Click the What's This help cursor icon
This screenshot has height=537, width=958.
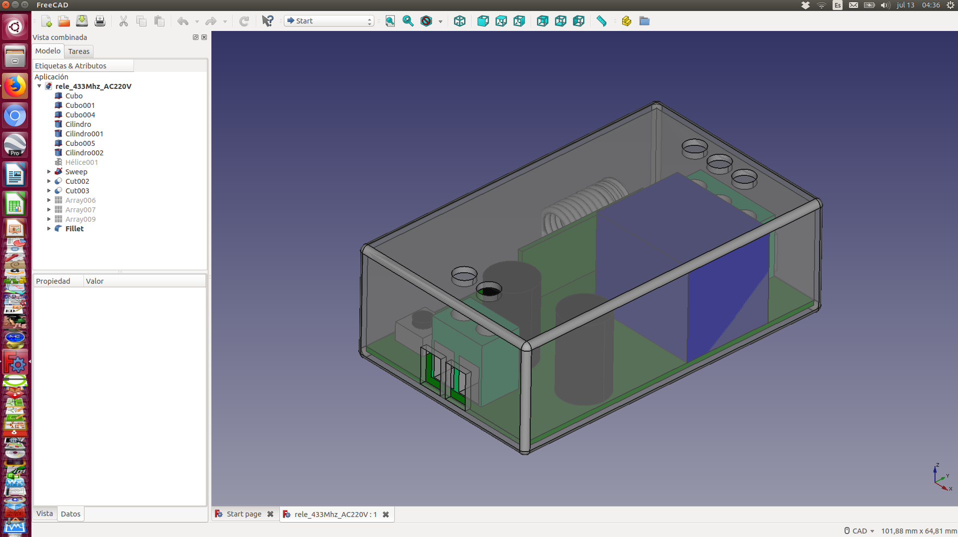coord(267,21)
